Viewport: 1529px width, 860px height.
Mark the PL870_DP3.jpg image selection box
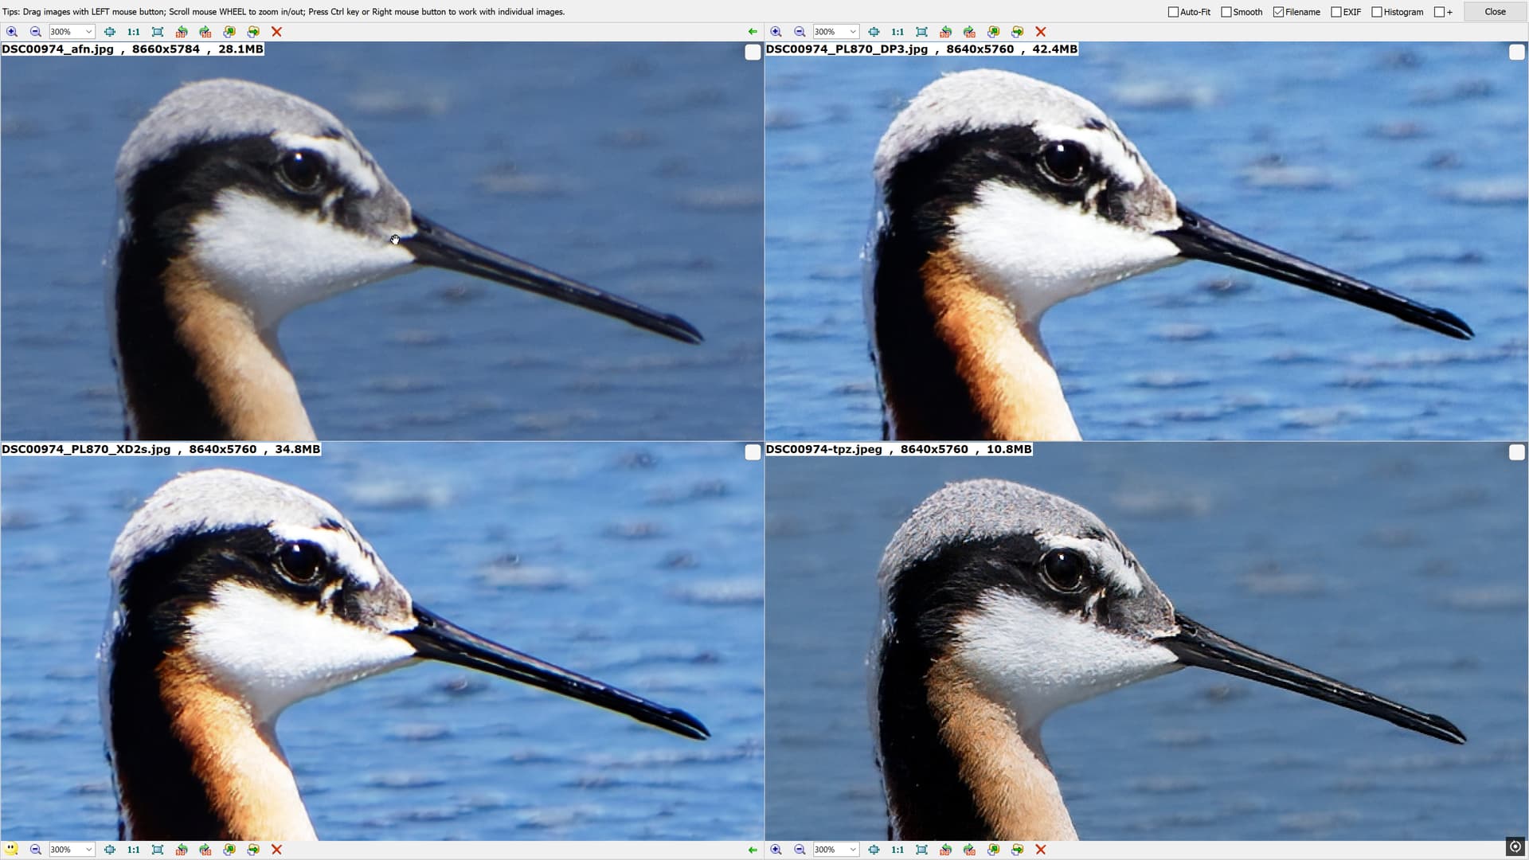point(1517,53)
